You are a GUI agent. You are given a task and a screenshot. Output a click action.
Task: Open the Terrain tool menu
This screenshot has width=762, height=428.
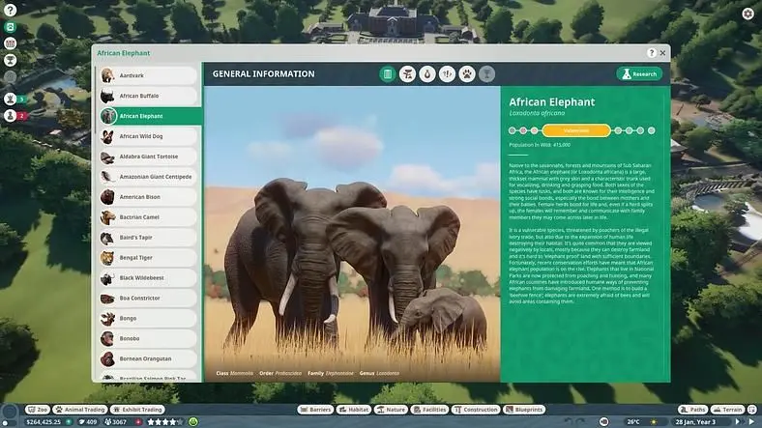coord(727,410)
